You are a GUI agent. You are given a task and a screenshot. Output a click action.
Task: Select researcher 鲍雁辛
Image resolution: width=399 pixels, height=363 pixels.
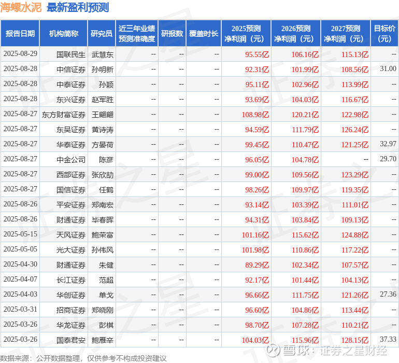pyautogui.click(x=102, y=340)
